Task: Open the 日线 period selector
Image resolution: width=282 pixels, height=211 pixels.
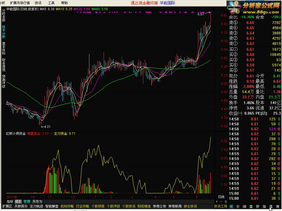Action: point(221,197)
